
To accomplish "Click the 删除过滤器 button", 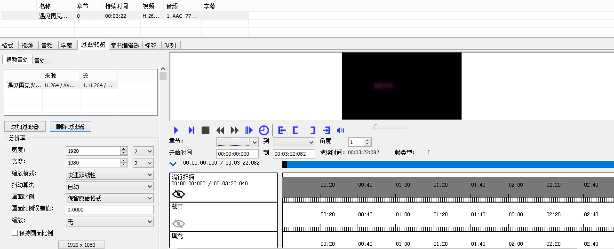I will click(70, 127).
